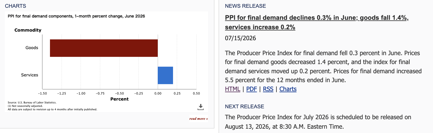Download the PPI chart using the download icon
The height and width of the screenshot is (133, 433).
(200, 107)
